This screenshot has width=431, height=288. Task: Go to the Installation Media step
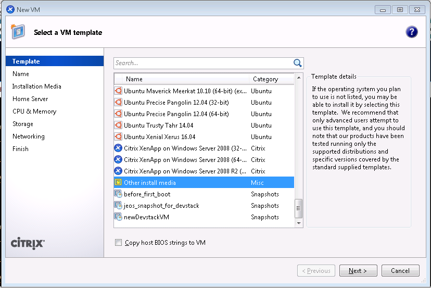coord(37,86)
